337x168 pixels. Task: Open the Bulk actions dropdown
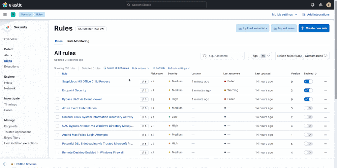[x=141, y=68]
